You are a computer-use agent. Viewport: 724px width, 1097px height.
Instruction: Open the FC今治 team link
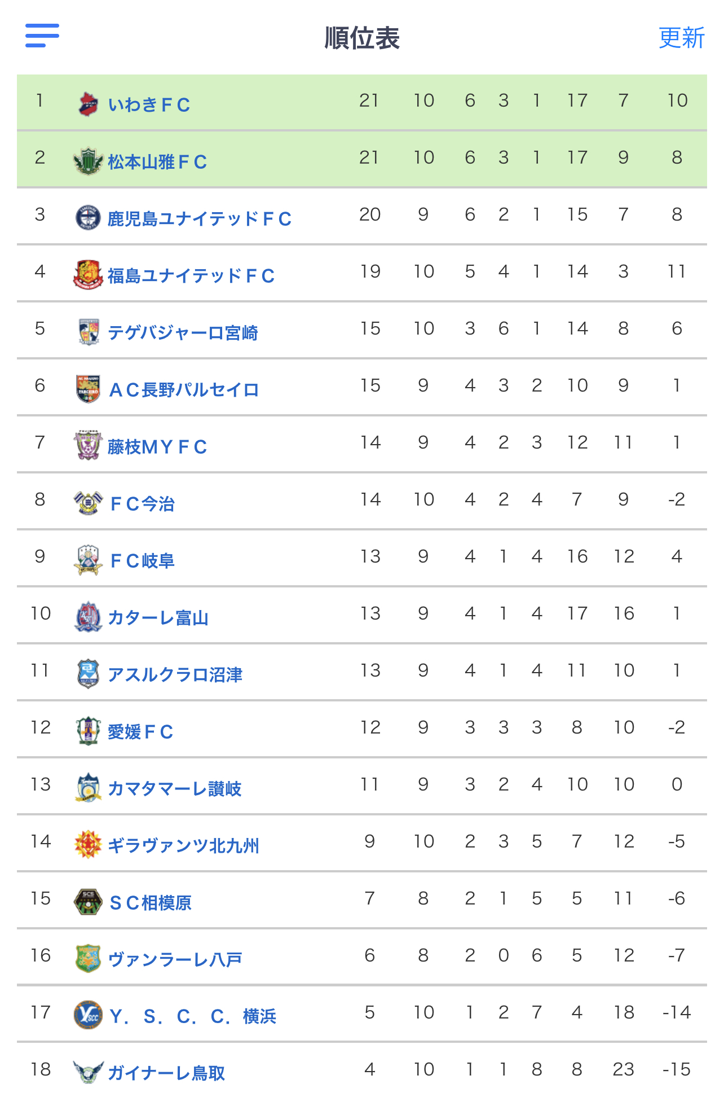[142, 504]
